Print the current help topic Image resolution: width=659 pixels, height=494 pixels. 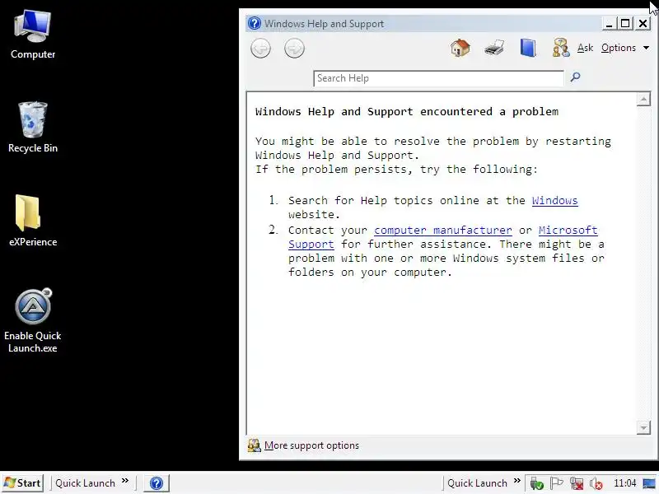494,48
